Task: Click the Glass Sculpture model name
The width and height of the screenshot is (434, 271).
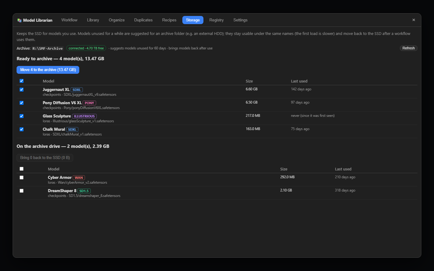Action: pyautogui.click(x=57, y=116)
